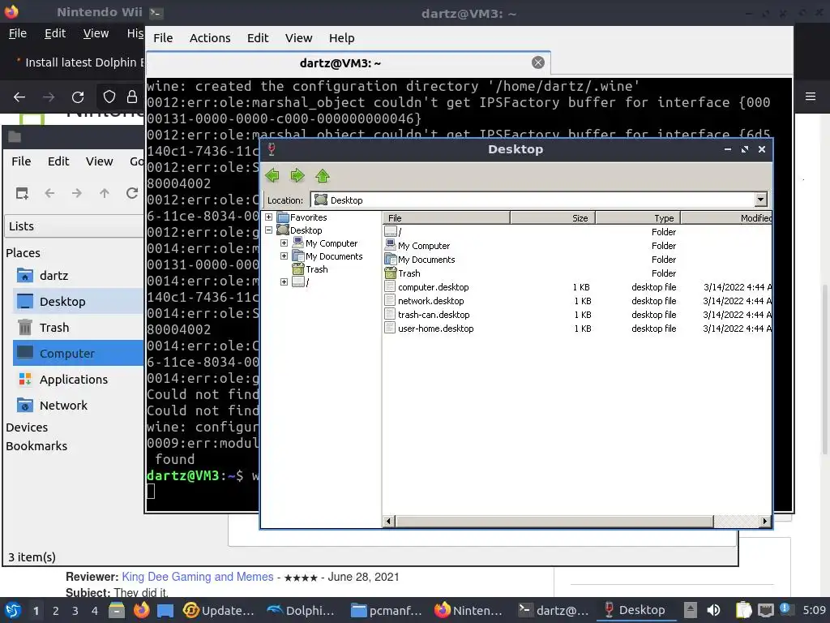Click Firefox reload button
This screenshot has height=623, width=830.
pyautogui.click(x=78, y=97)
